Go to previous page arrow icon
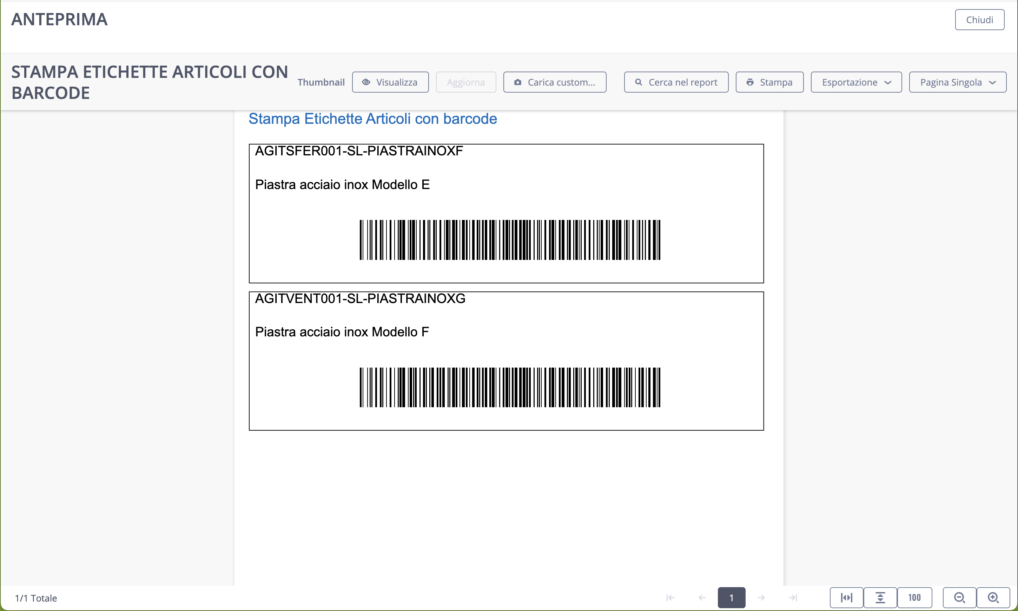Viewport: 1018px width, 611px height. pos(702,597)
